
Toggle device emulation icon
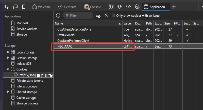[15, 7]
